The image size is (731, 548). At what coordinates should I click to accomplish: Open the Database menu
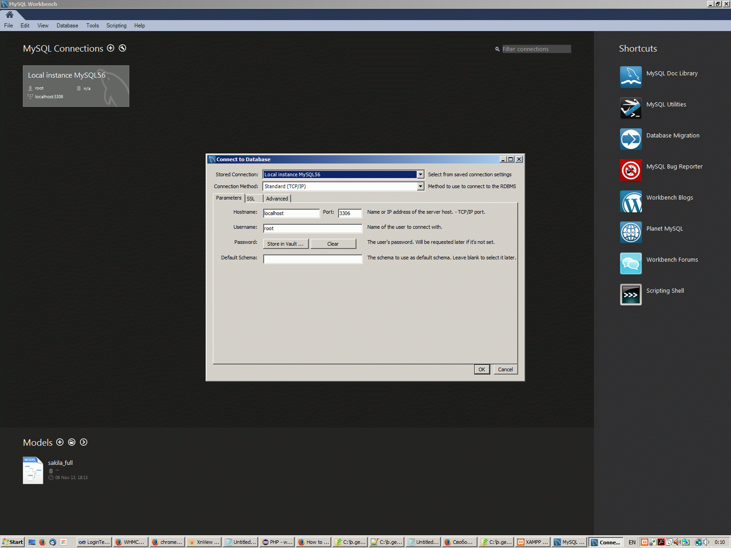(x=67, y=26)
